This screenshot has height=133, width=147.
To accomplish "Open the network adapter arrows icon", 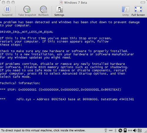I will tap(130, 130).
